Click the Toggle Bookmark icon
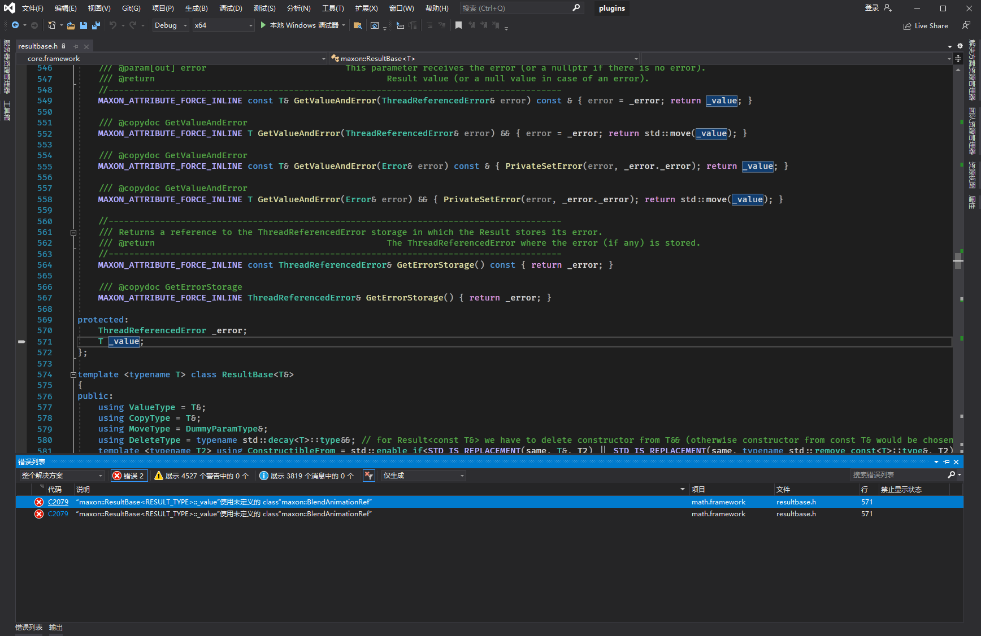This screenshot has height=636, width=981. (x=458, y=25)
